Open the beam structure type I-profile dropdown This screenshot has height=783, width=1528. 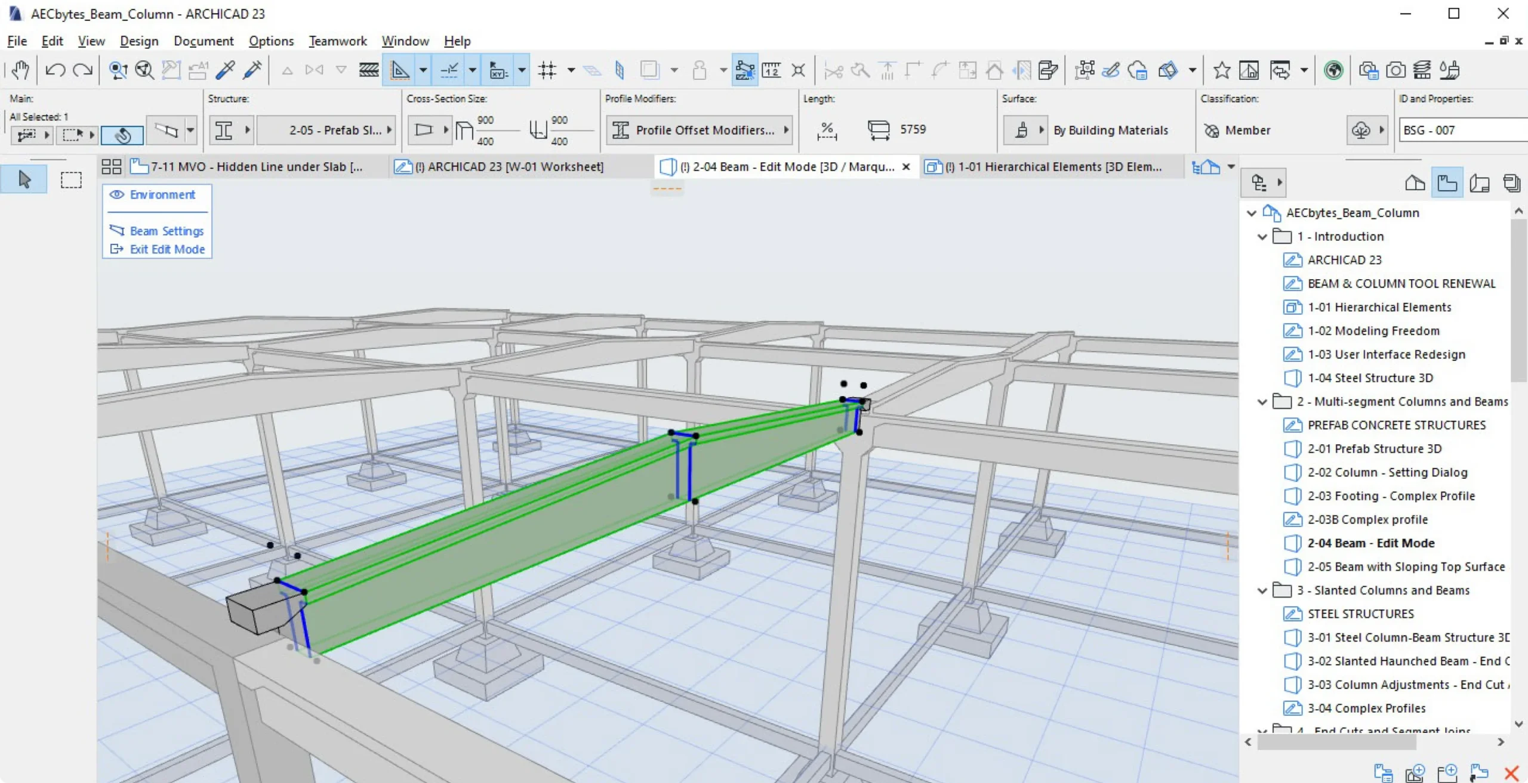(x=232, y=130)
